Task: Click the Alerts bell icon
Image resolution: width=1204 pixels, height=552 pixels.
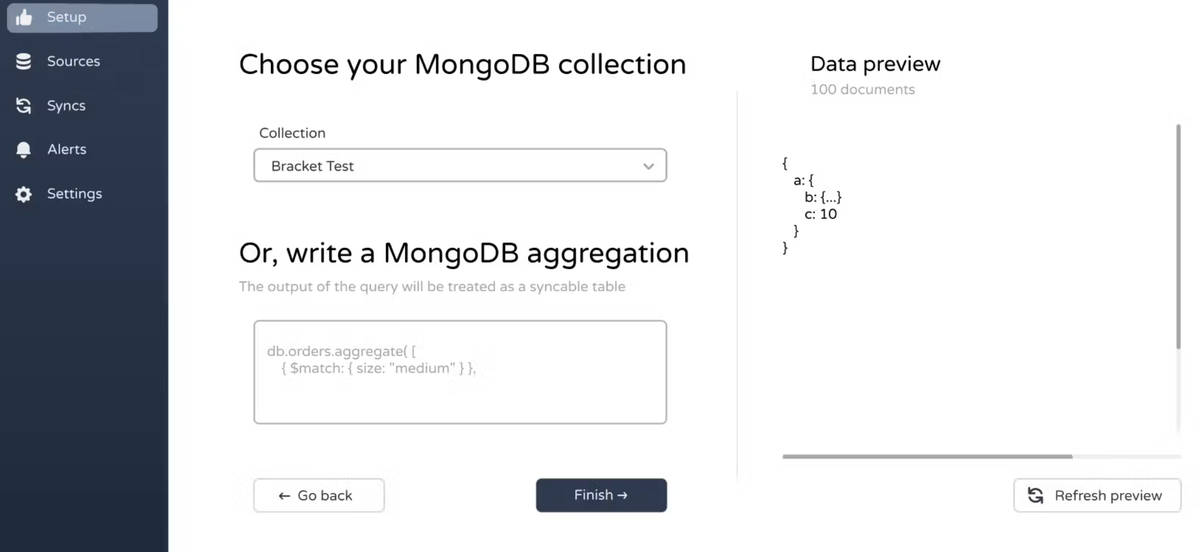Action: [23, 149]
